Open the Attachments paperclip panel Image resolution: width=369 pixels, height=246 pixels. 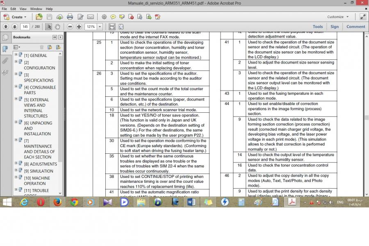5,61
